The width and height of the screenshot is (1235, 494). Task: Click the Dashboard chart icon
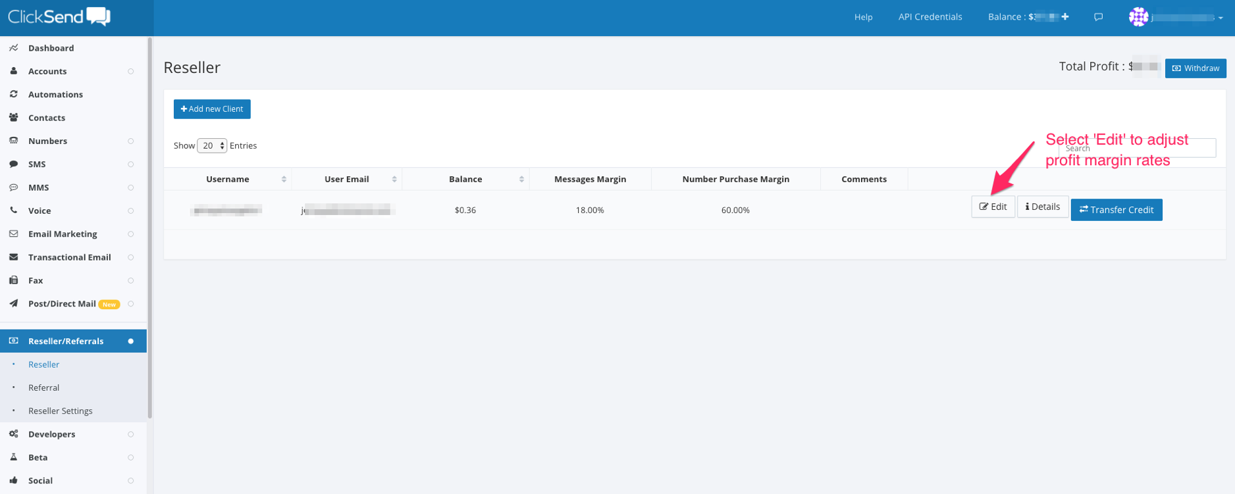click(14, 48)
